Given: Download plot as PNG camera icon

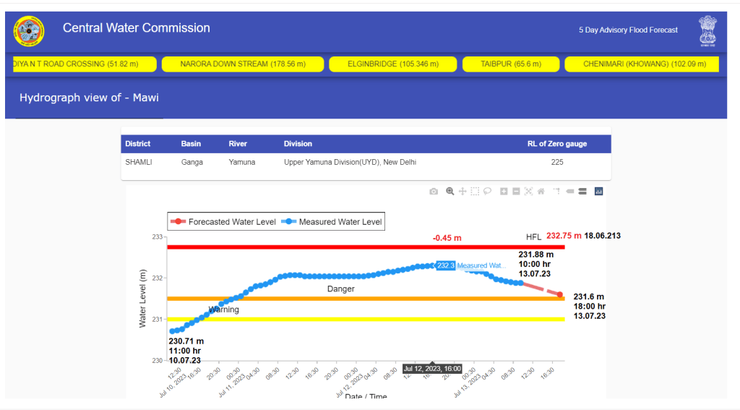Looking at the screenshot, I should pos(434,192).
